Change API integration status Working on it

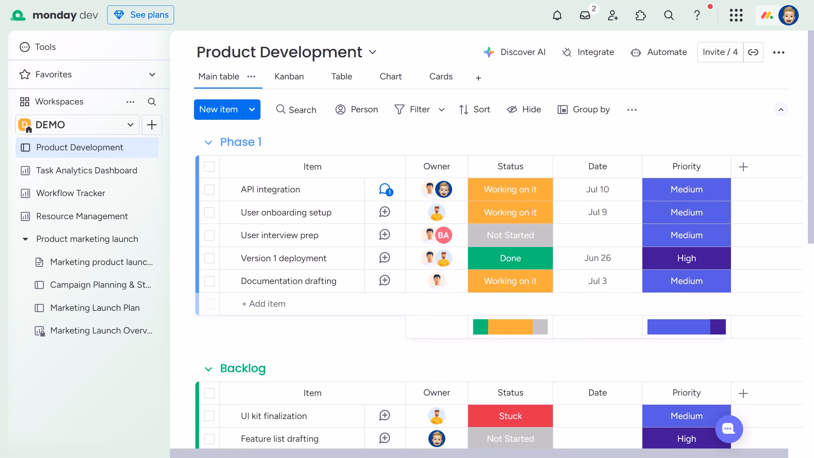click(x=510, y=189)
